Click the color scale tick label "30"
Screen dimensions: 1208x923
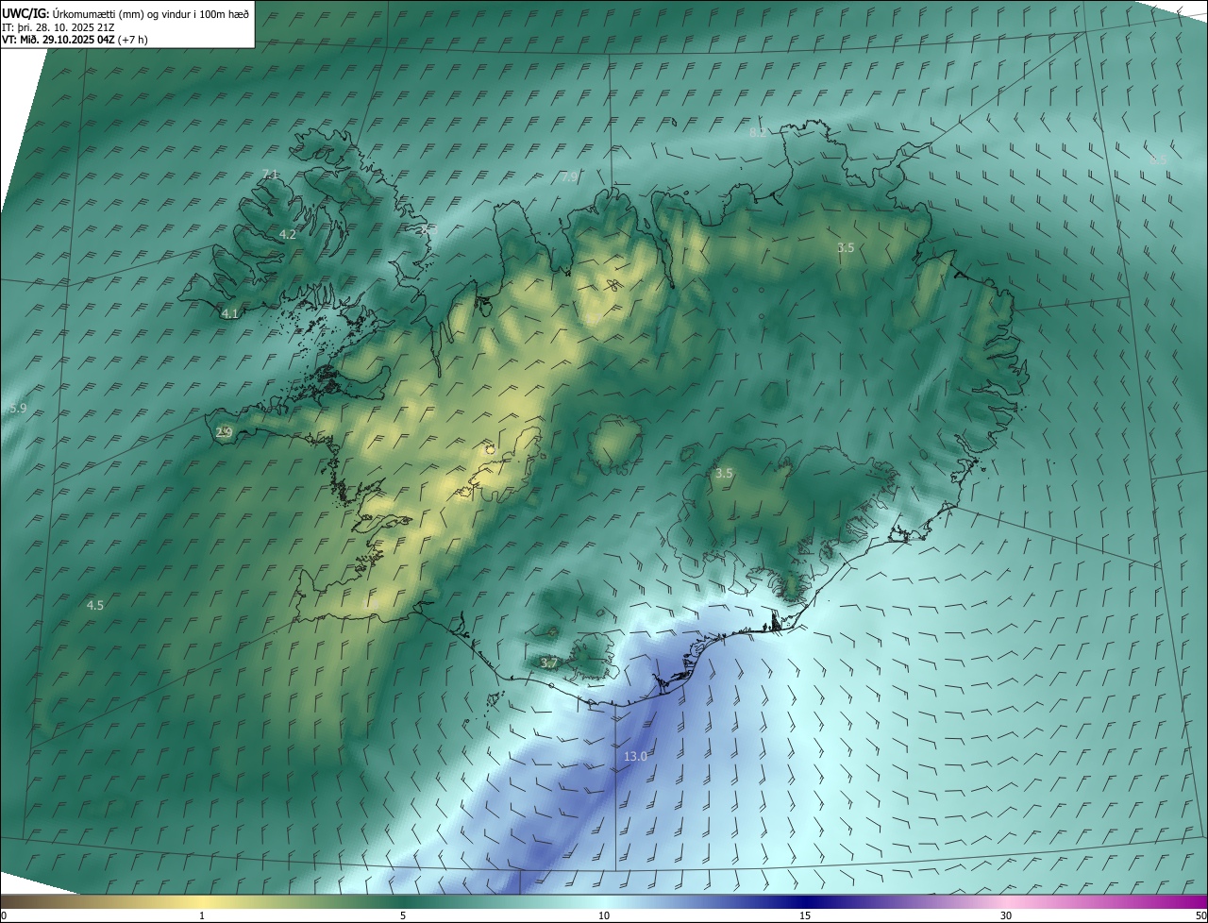[x=1006, y=915]
